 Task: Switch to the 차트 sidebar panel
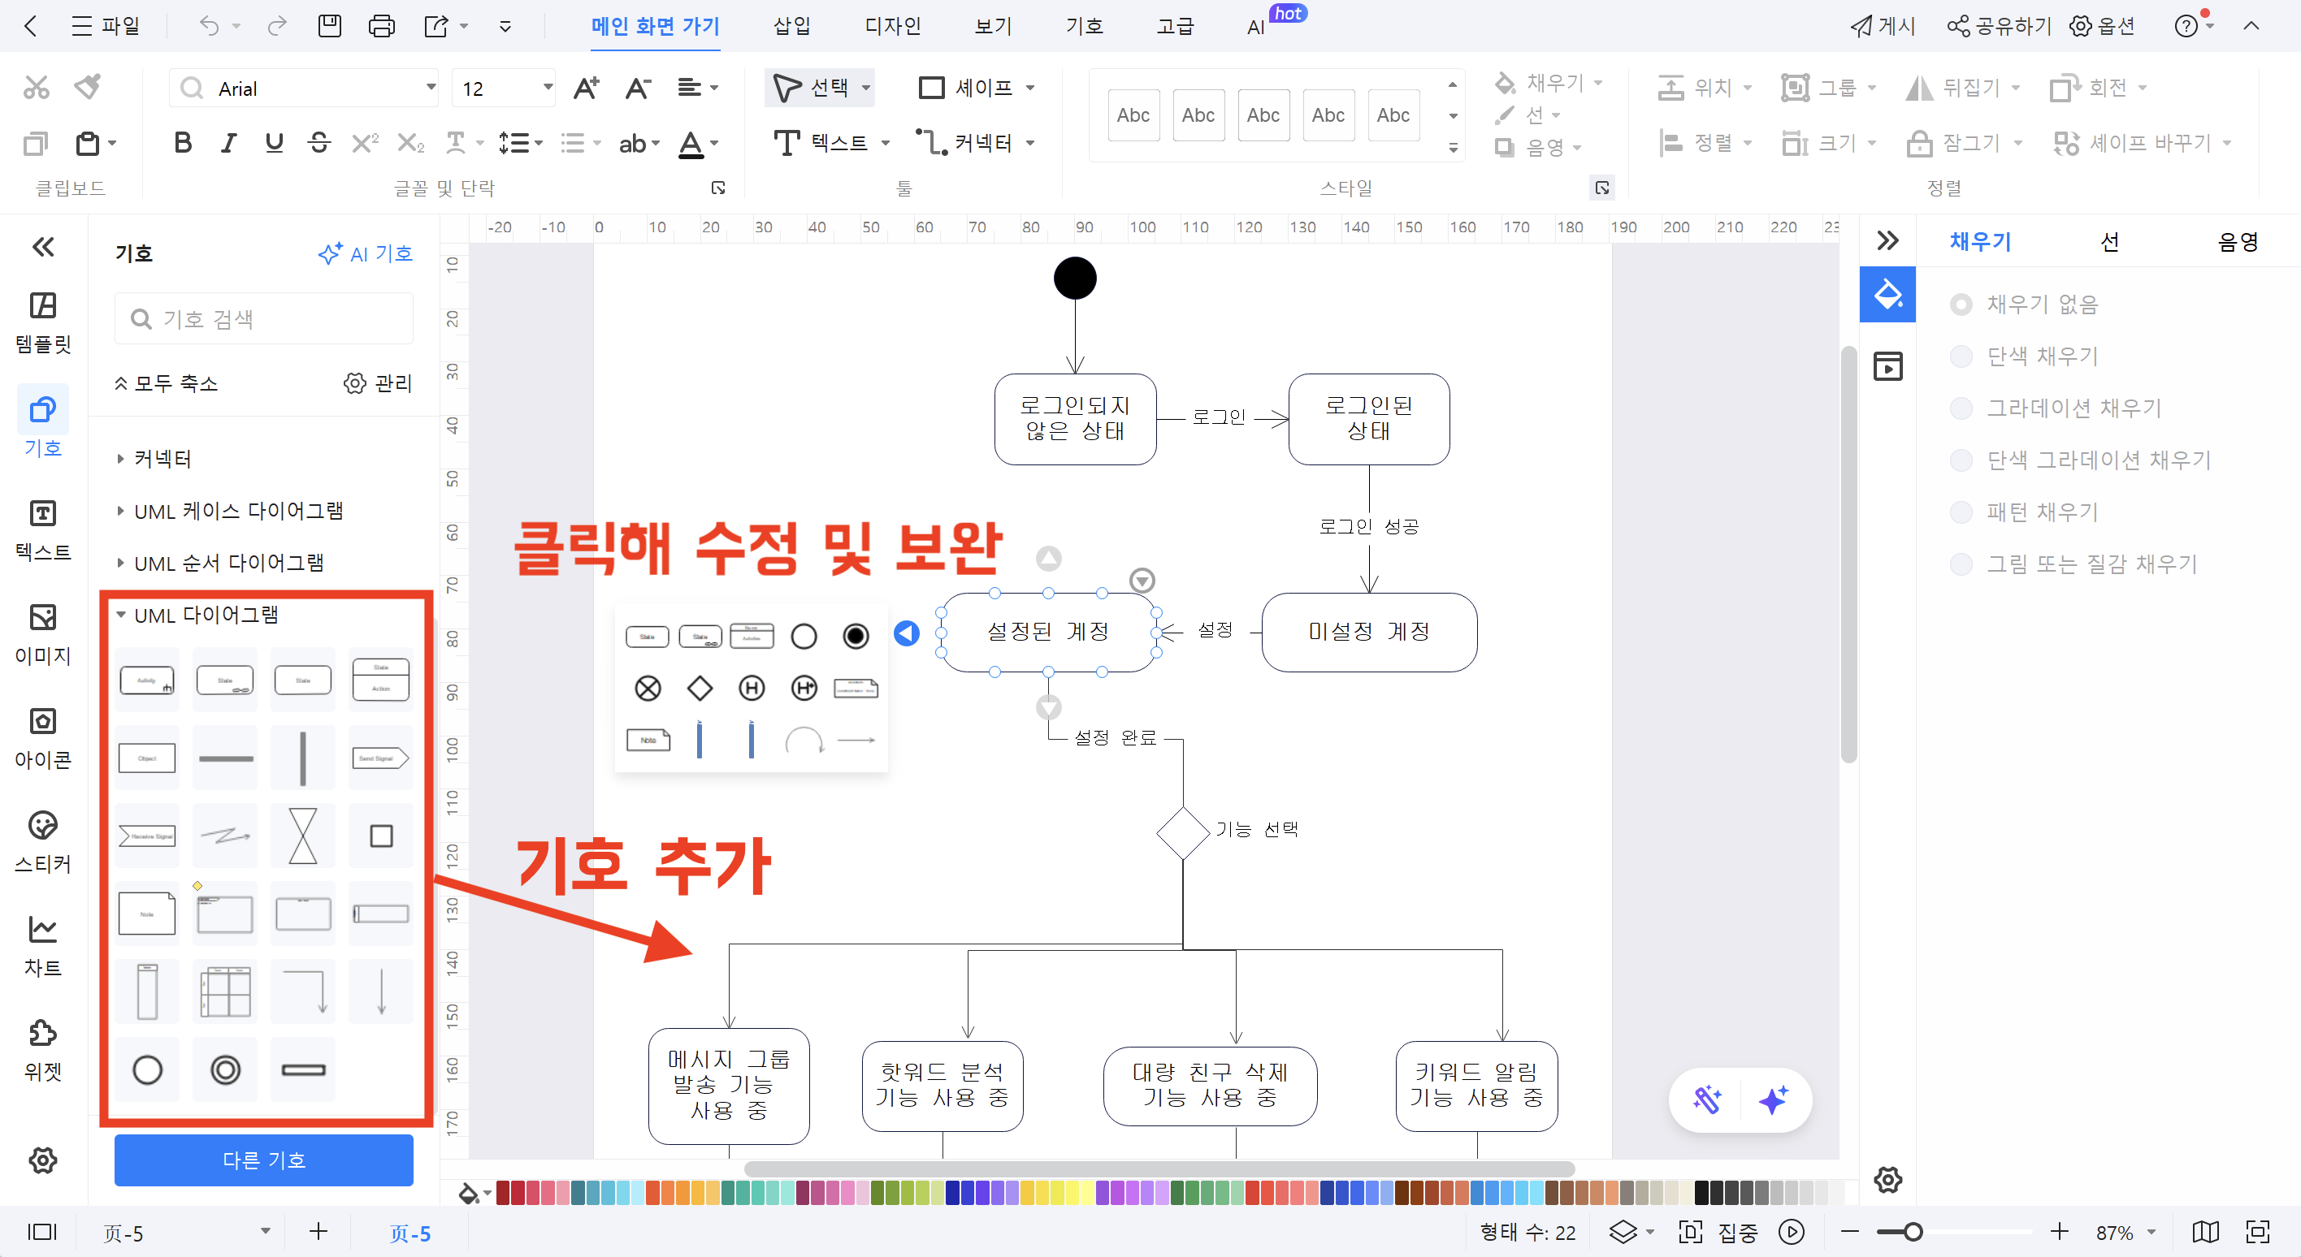pos(42,944)
